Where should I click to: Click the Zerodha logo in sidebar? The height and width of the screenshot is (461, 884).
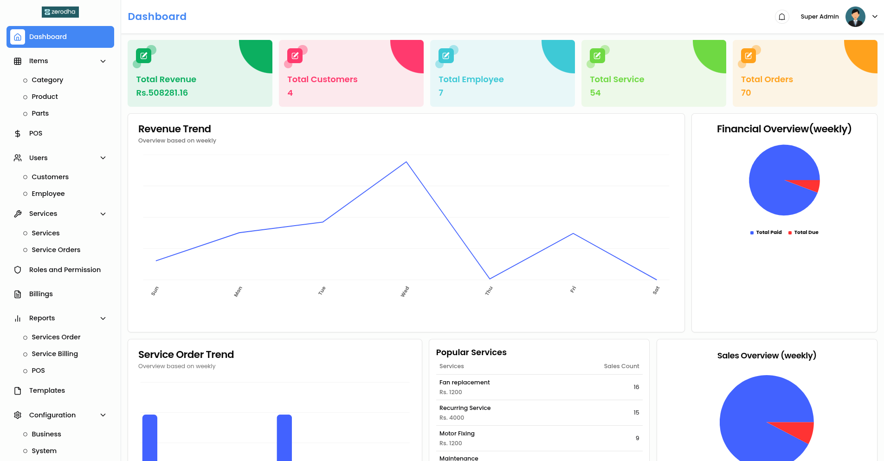[60, 12]
